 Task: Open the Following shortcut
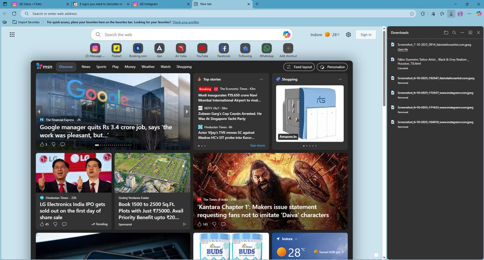click(x=245, y=48)
